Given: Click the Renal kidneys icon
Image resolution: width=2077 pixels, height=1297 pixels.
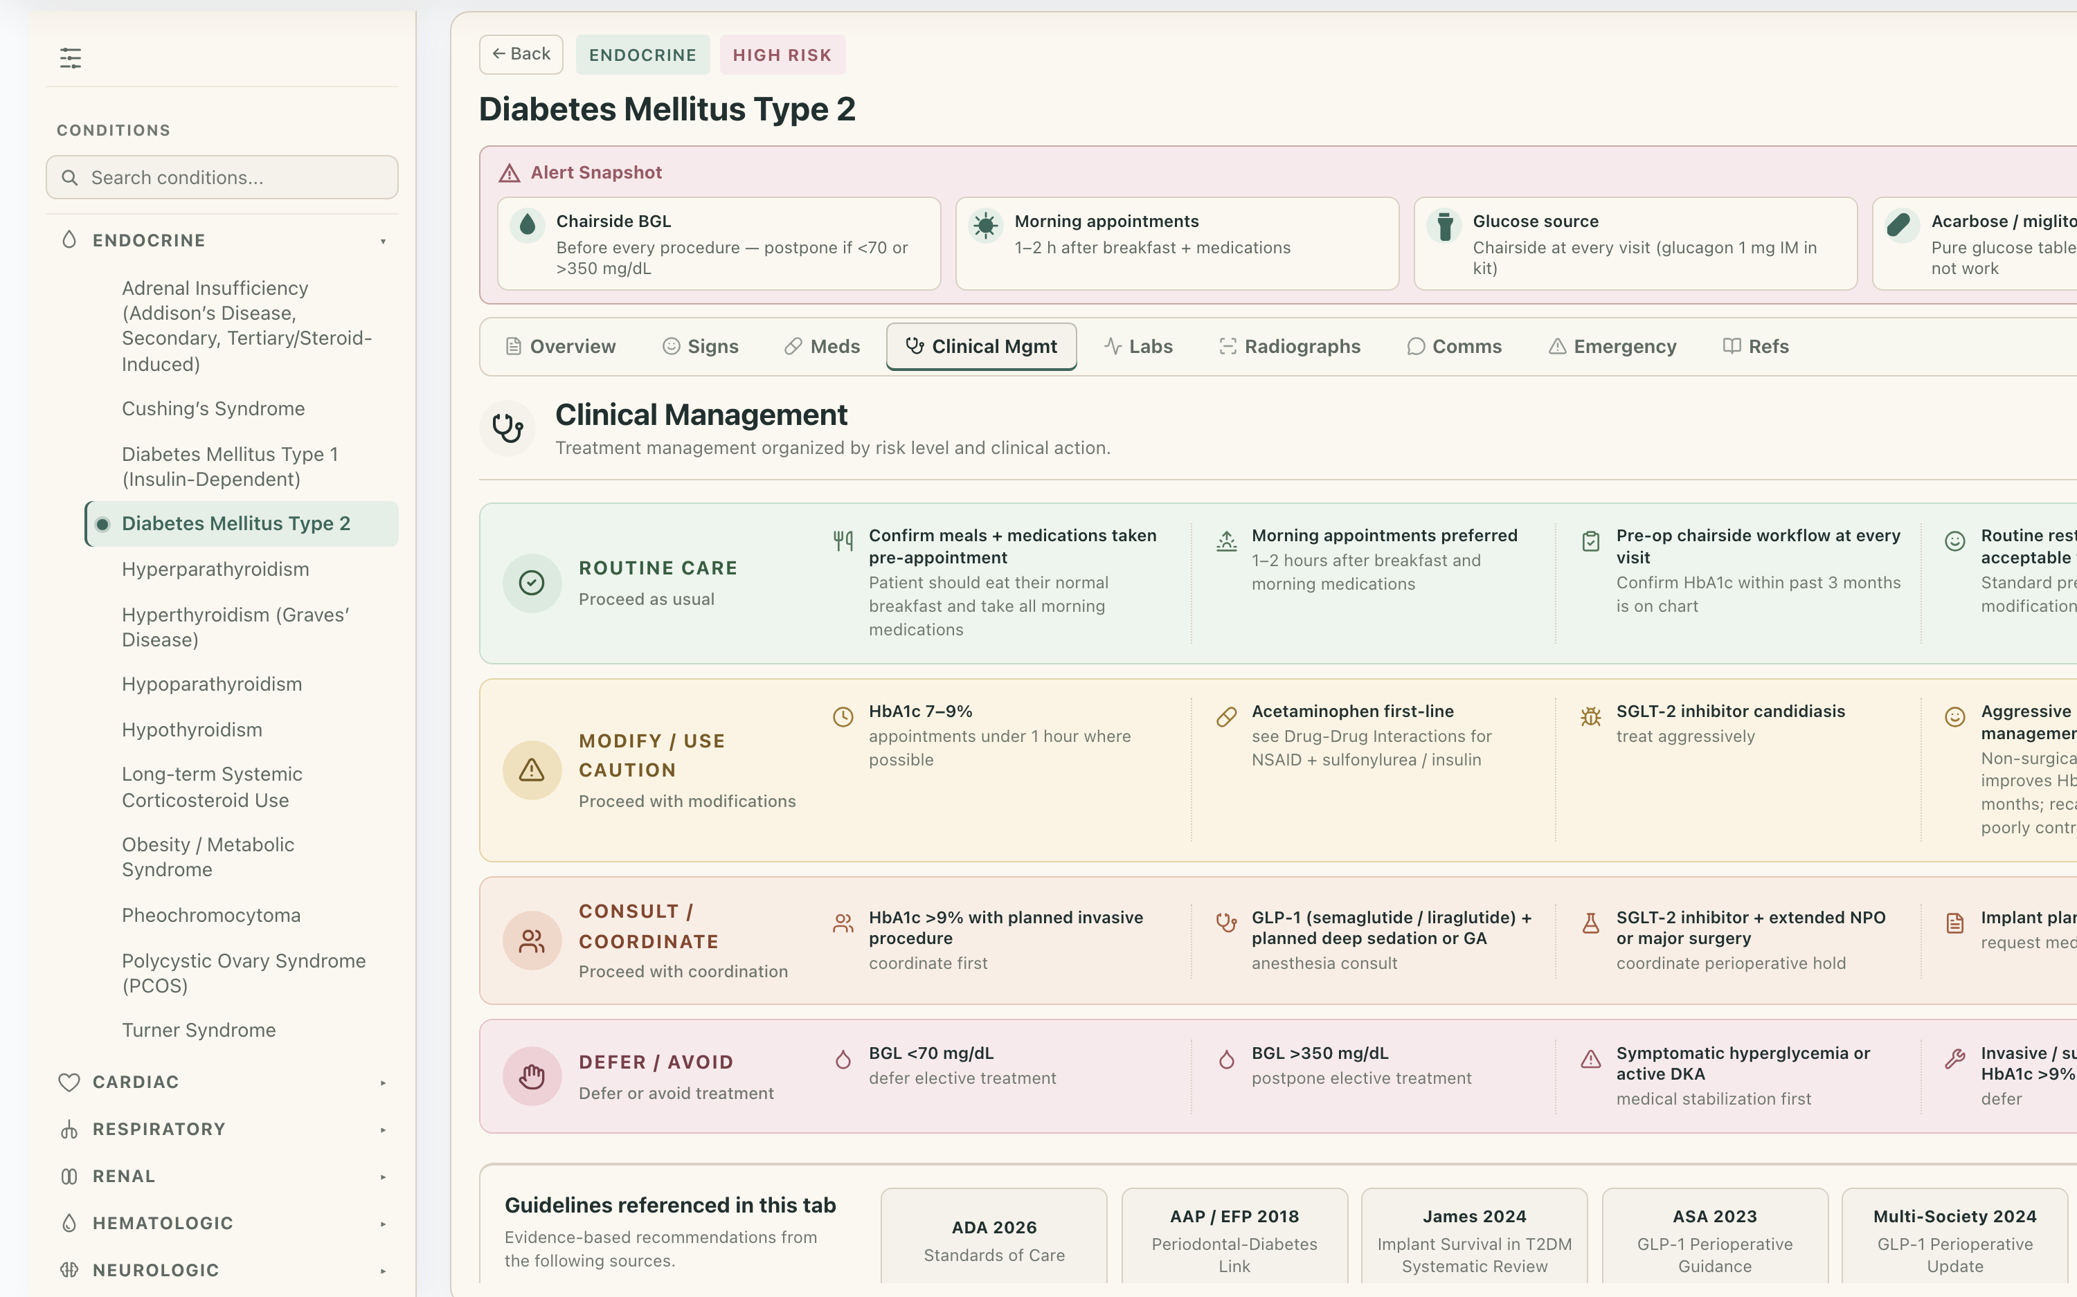Looking at the screenshot, I should pos(69,1177).
